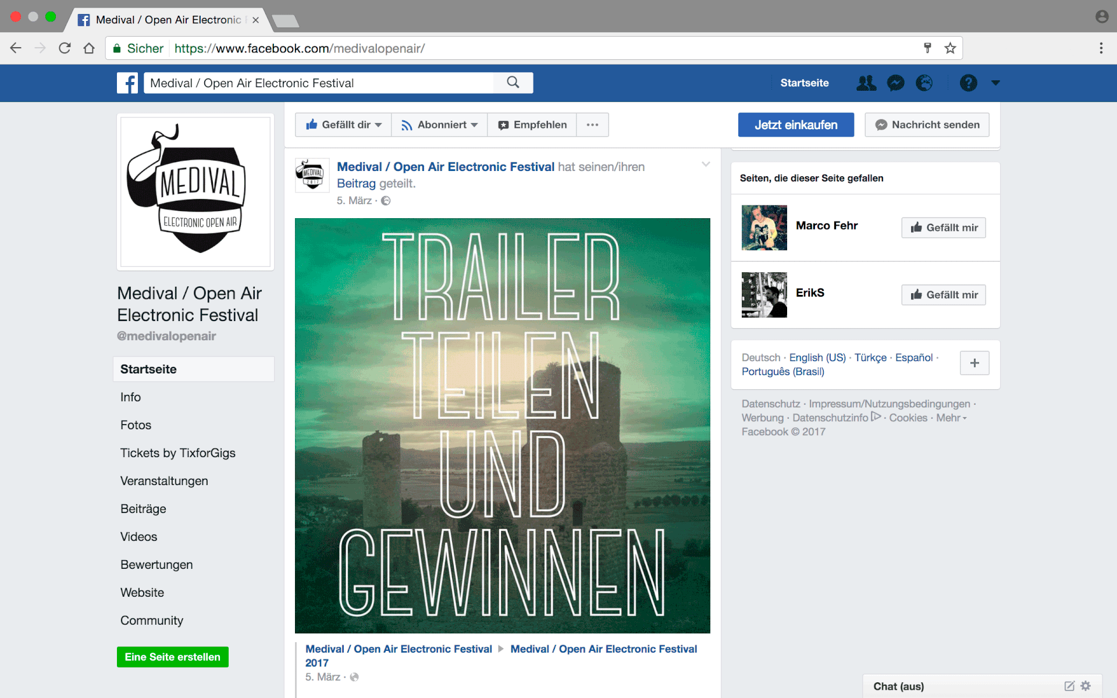Open Datenschutz footer link
The height and width of the screenshot is (698, 1117).
tap(771, 404)
